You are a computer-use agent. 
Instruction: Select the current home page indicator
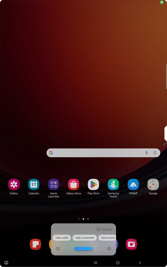[x=83, y=219]
